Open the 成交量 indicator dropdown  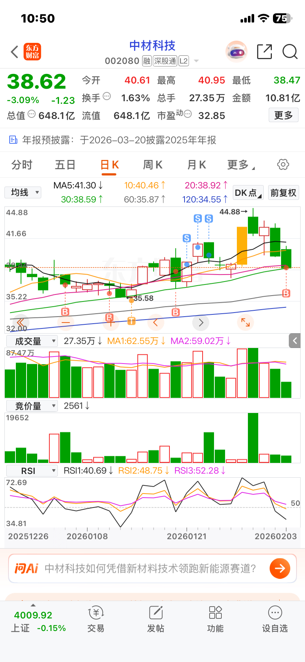pos(32,341)
